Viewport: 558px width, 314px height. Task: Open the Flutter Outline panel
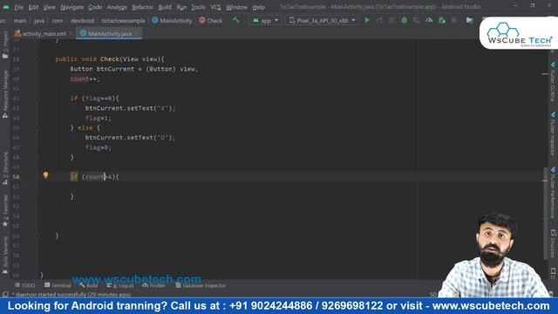(x=553, y=81)
